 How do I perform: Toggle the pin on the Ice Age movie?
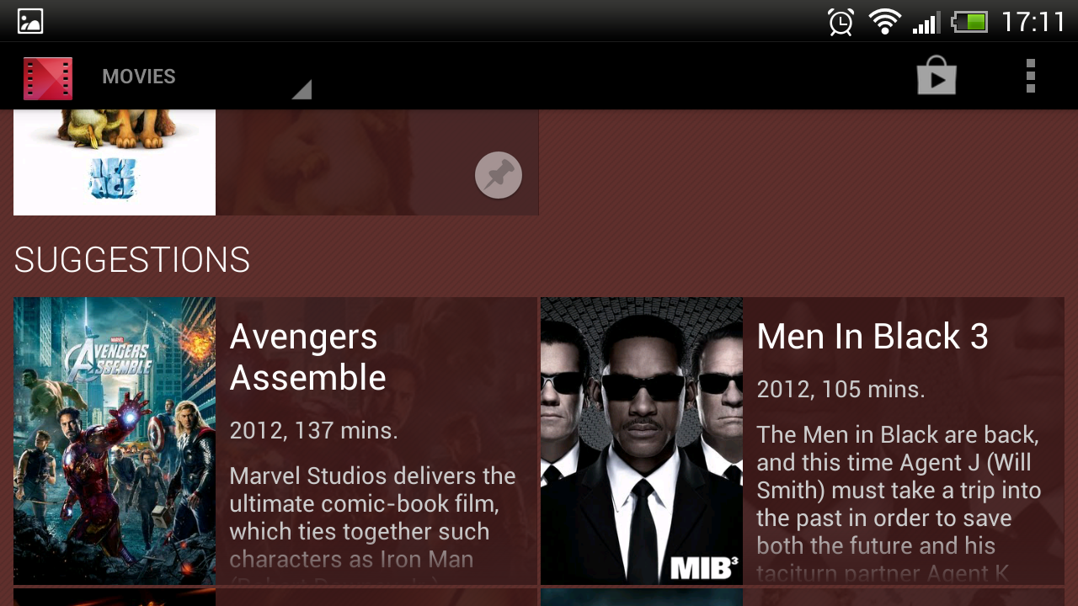(x=499, y=175)
